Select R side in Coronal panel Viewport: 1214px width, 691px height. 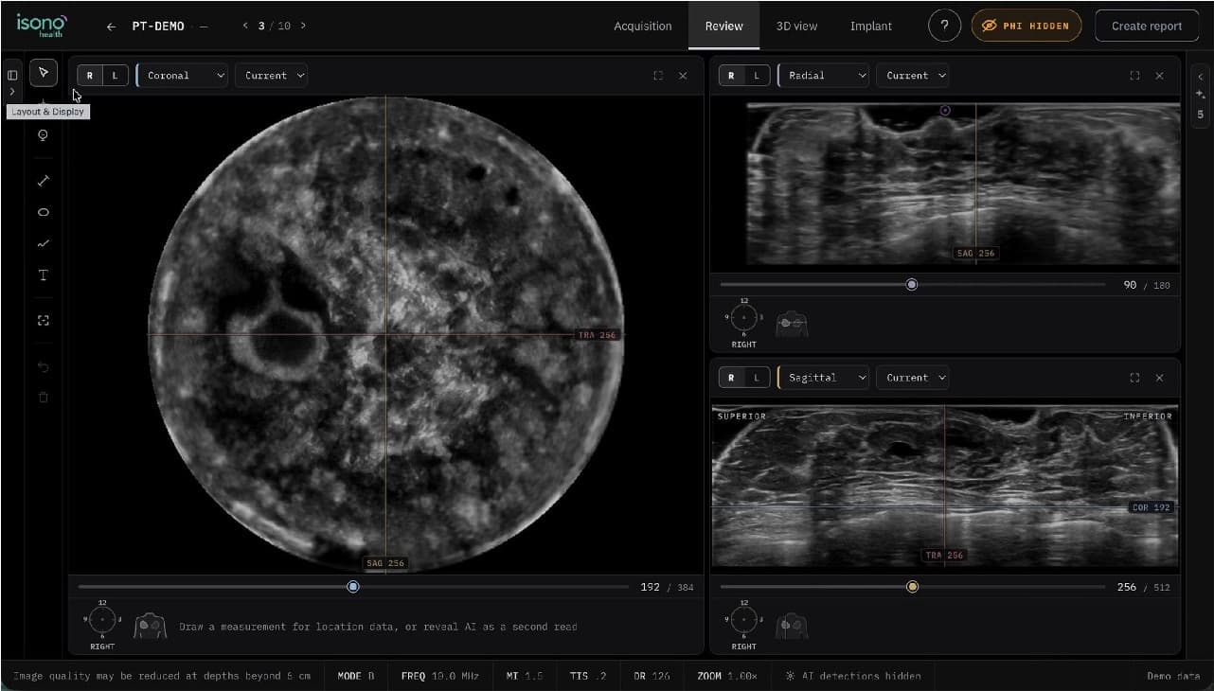pyautogui.click(x=90, y=76)
